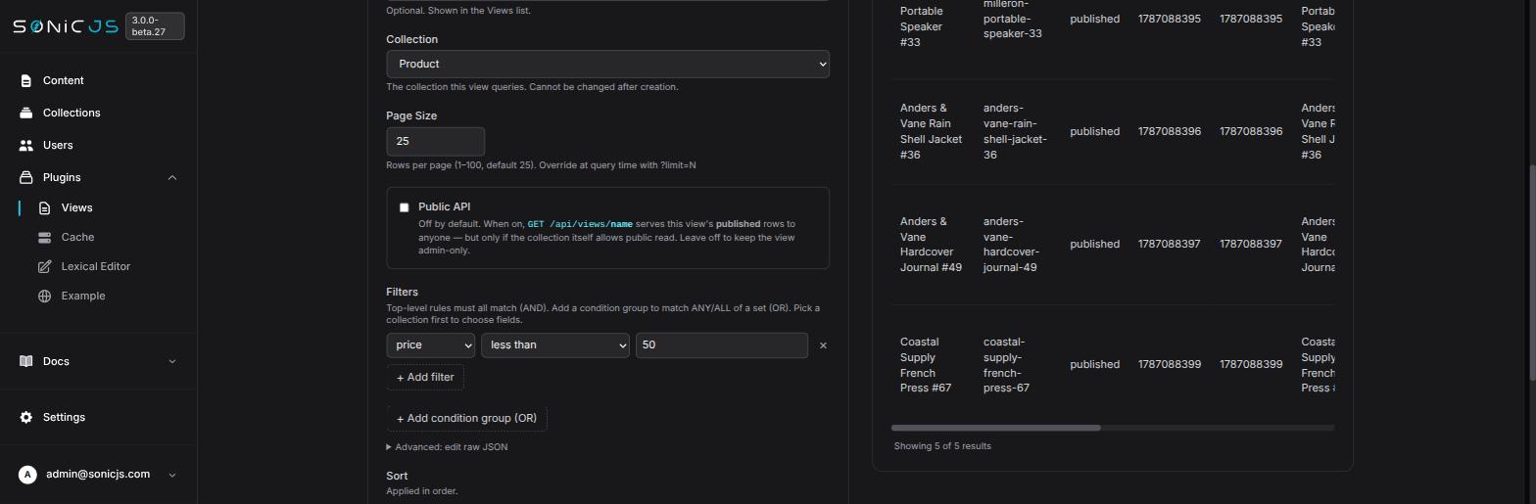Go to Collections in sidebar

[x=72, y=113]
